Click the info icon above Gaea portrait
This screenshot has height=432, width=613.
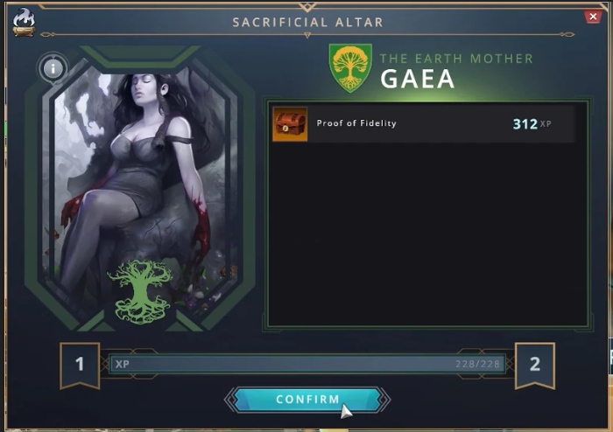click(x=53, y=68)
